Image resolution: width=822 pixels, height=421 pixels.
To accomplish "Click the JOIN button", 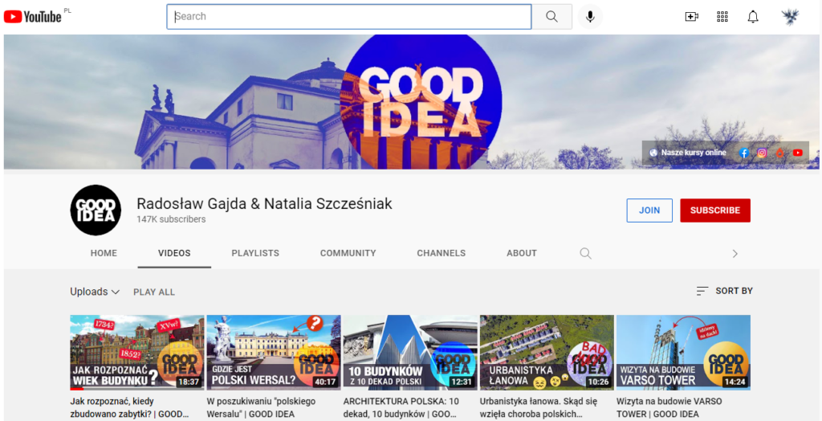I will tap(649, 210).
